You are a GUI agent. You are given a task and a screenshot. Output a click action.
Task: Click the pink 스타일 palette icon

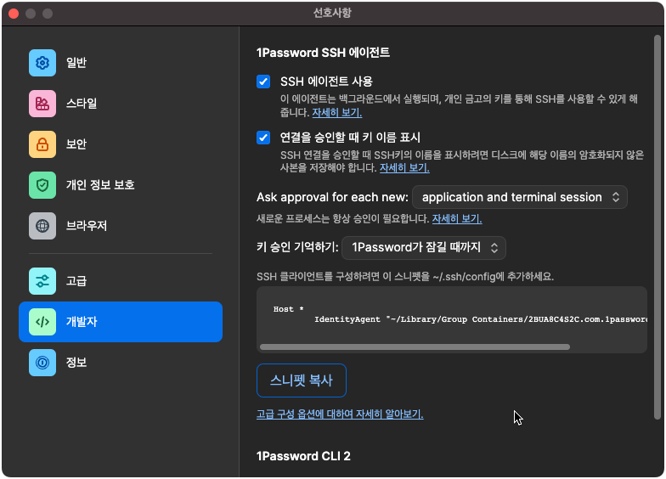[42, 104]
